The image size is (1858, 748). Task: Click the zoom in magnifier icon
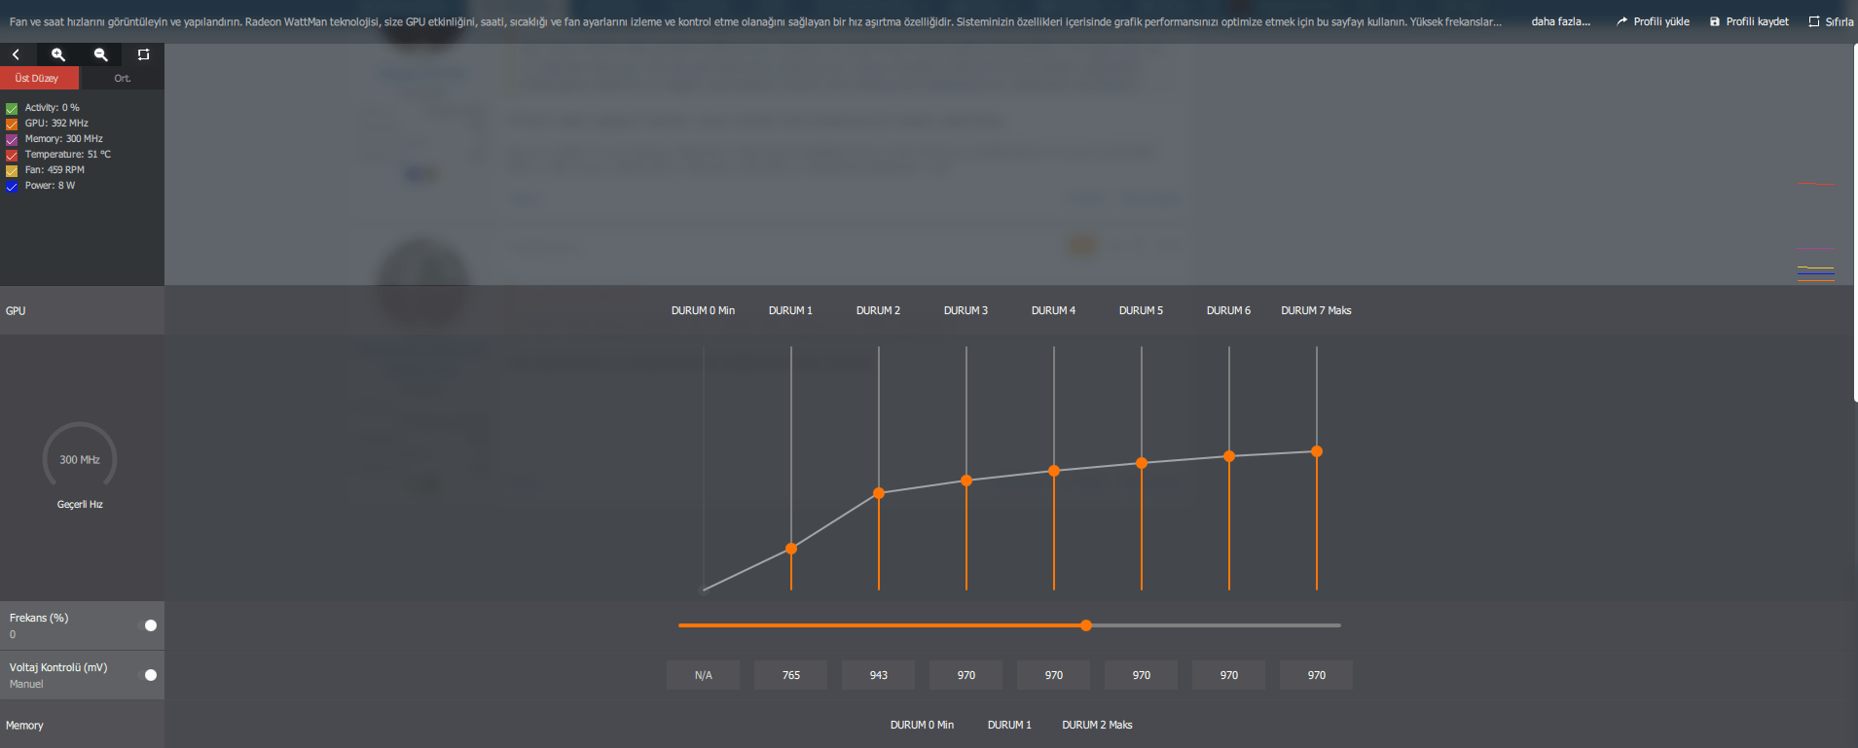(x=58, y=54)
